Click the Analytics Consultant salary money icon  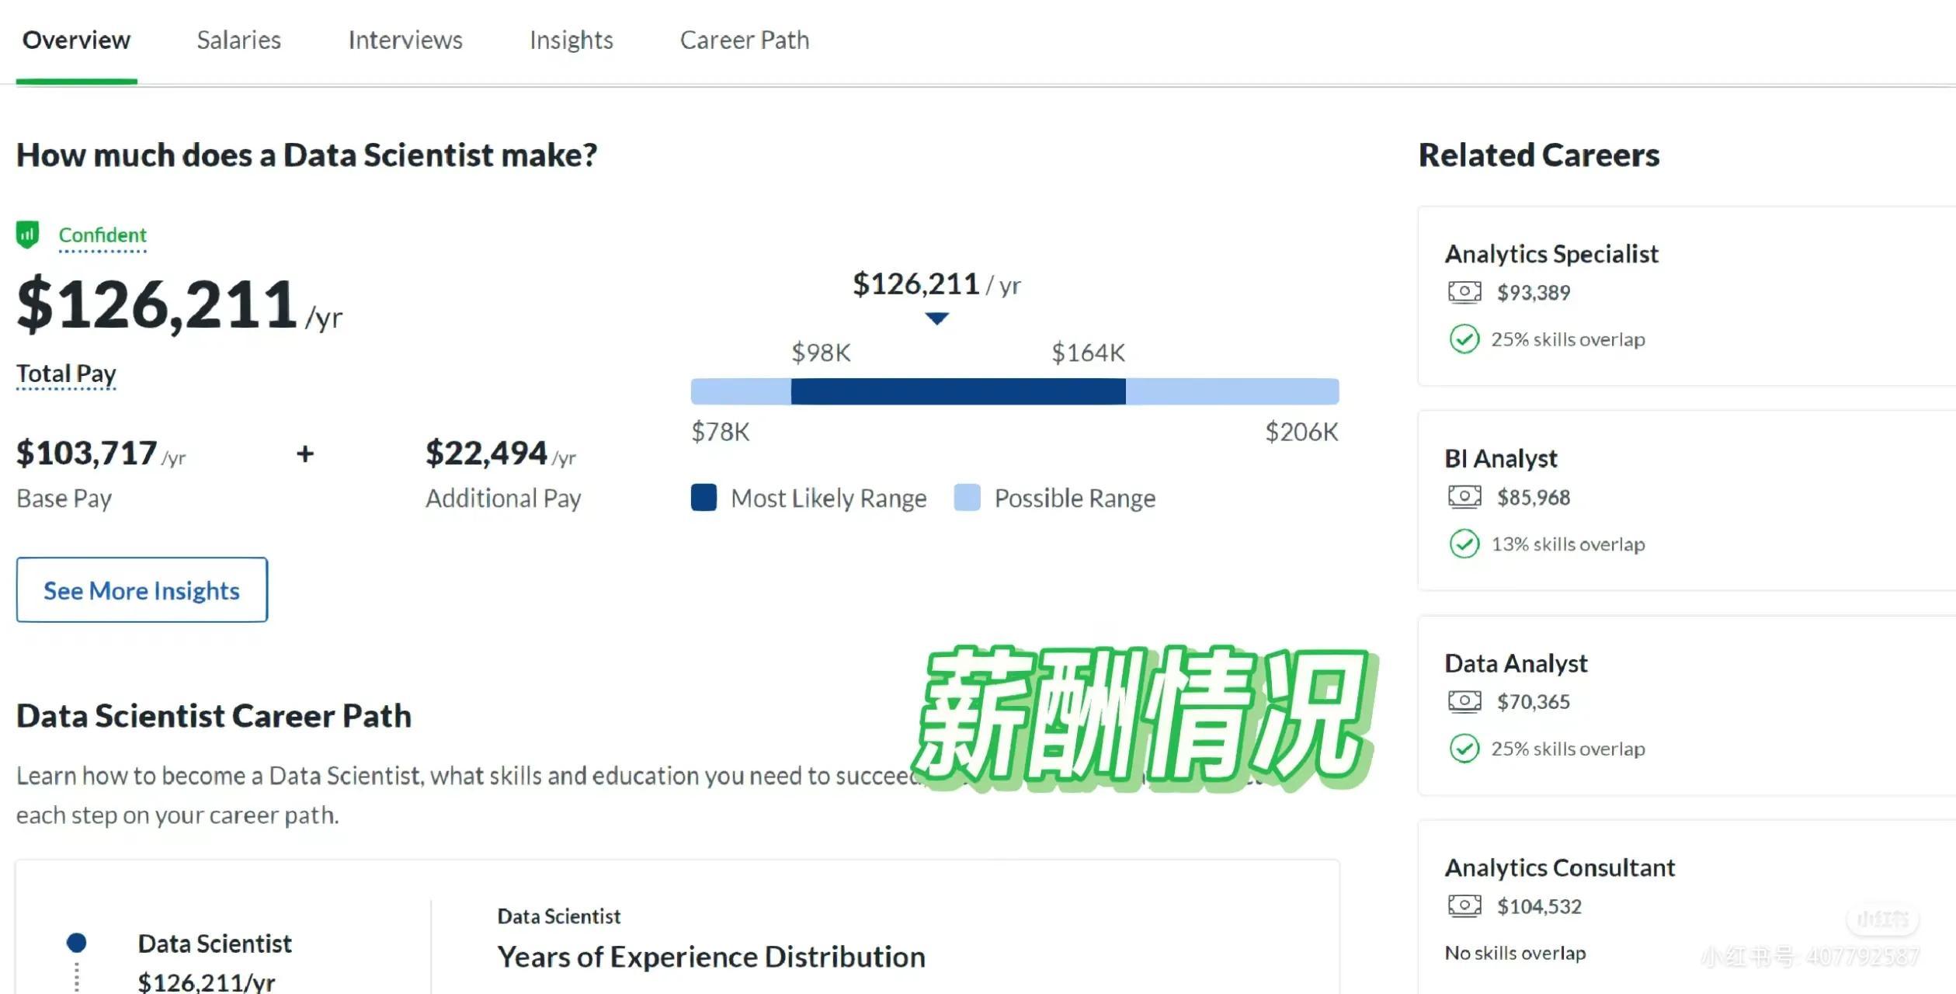pos(1464,905)
